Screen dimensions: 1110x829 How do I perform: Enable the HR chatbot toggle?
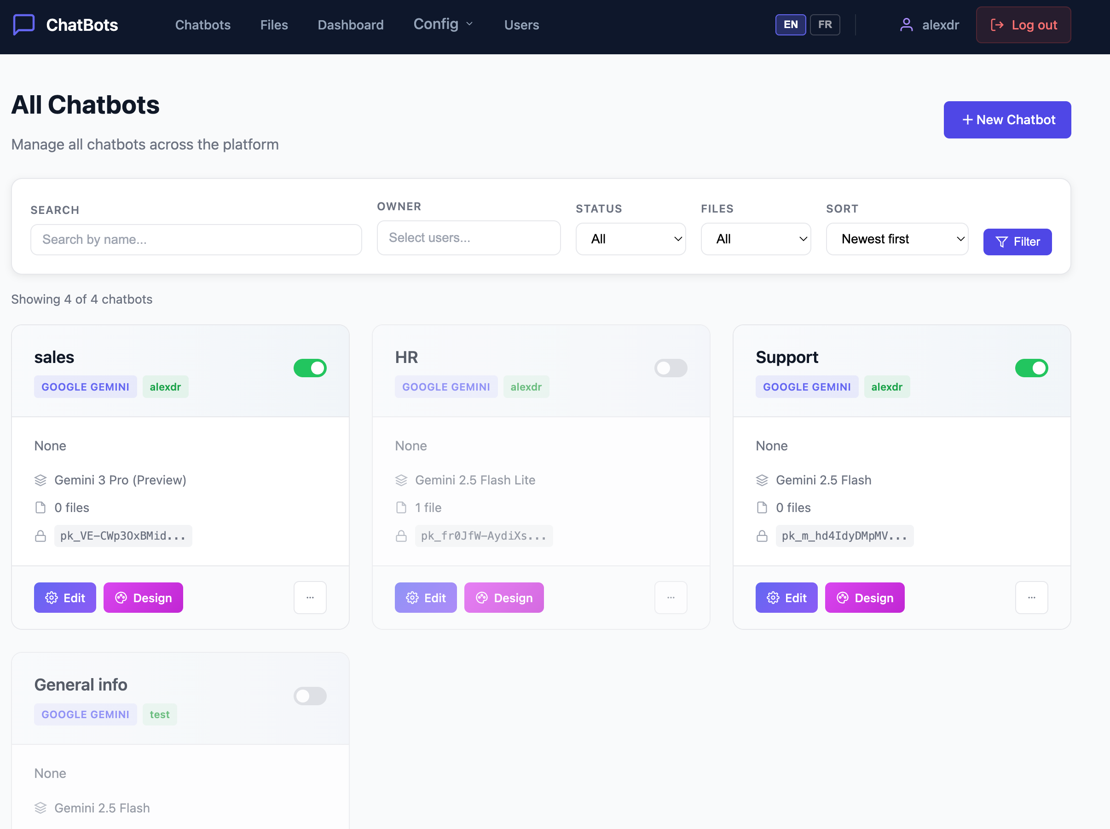671,368
